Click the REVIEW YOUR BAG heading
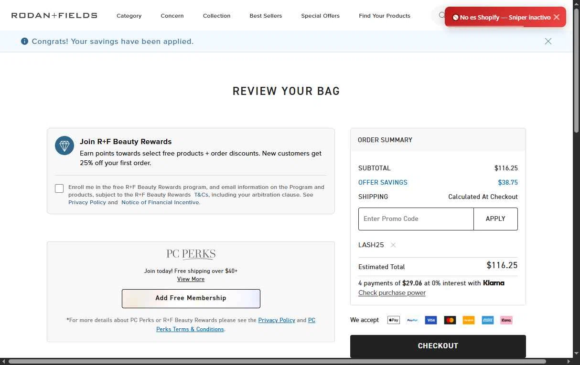 286,91
